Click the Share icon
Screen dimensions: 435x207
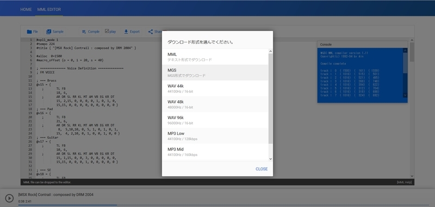[x=151, y=31]
